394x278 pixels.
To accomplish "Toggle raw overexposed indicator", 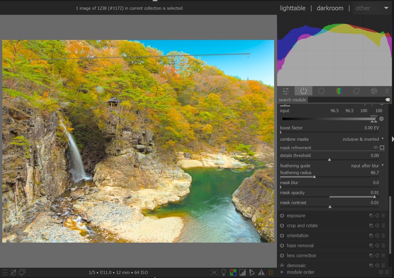I will tap(233, 272).
